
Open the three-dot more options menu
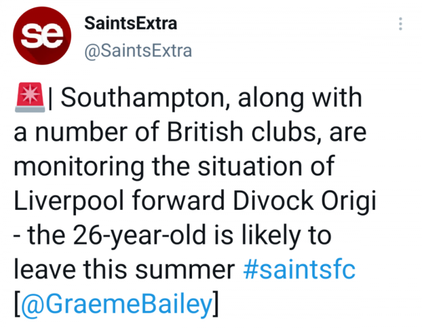pos(400,24)
